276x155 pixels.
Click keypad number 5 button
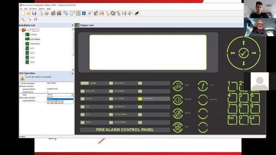[243, 98]
